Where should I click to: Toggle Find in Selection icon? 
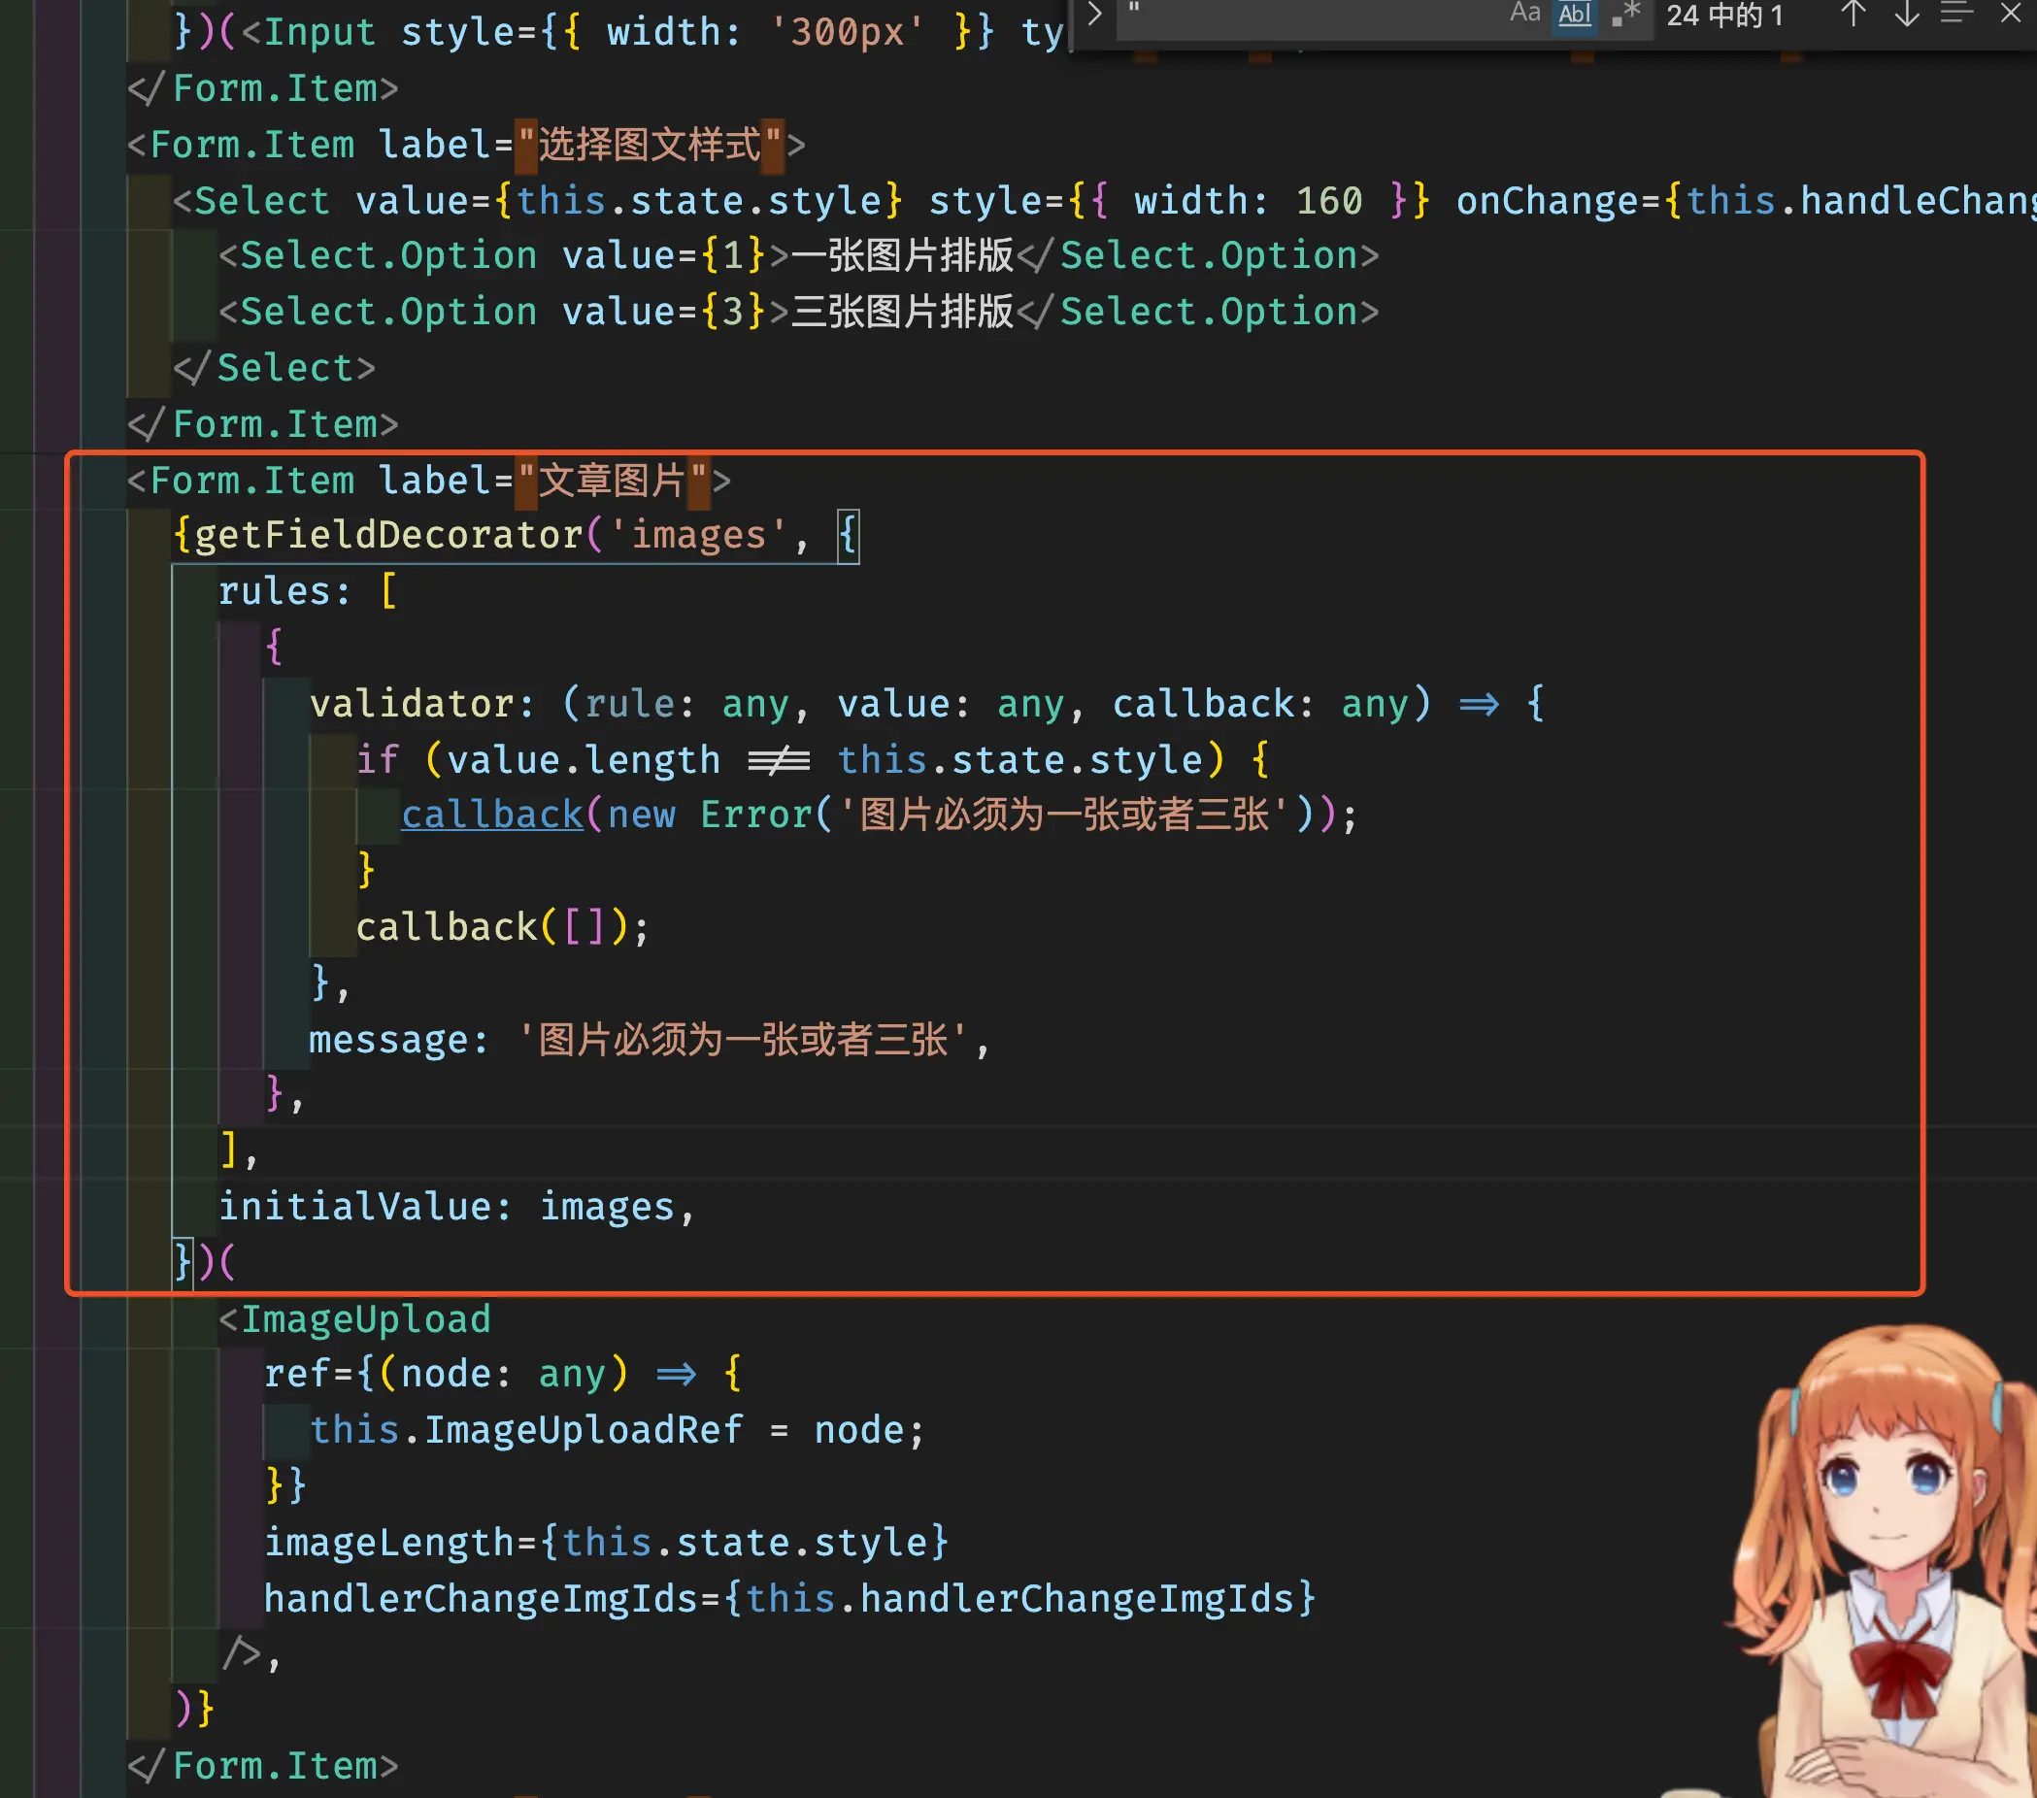click(x=1956, y=14)
